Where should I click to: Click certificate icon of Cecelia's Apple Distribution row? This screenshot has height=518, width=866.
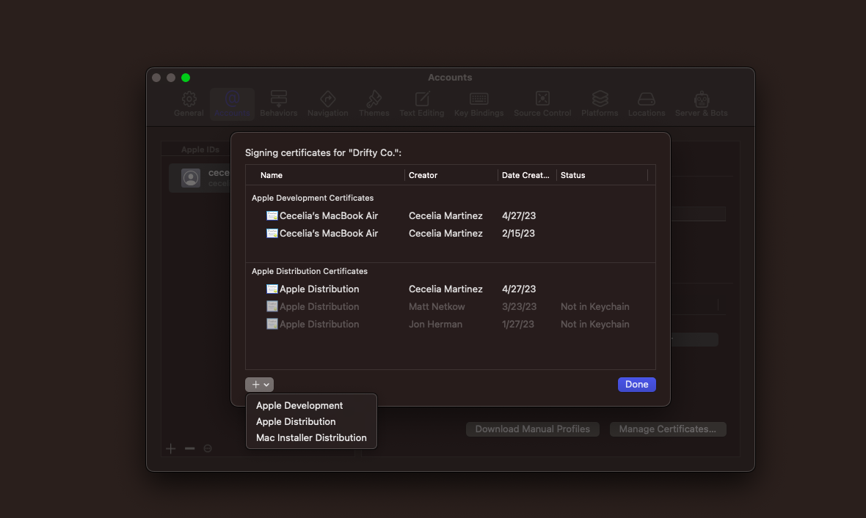[272, 289]
